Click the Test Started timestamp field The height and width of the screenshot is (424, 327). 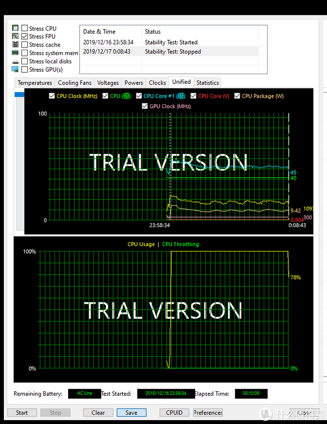click(166, 393)
